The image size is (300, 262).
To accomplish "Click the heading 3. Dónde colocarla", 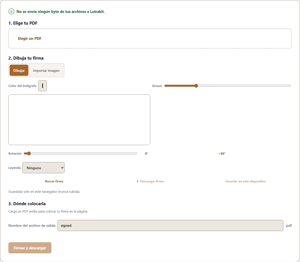I will (x=27, y=204).
